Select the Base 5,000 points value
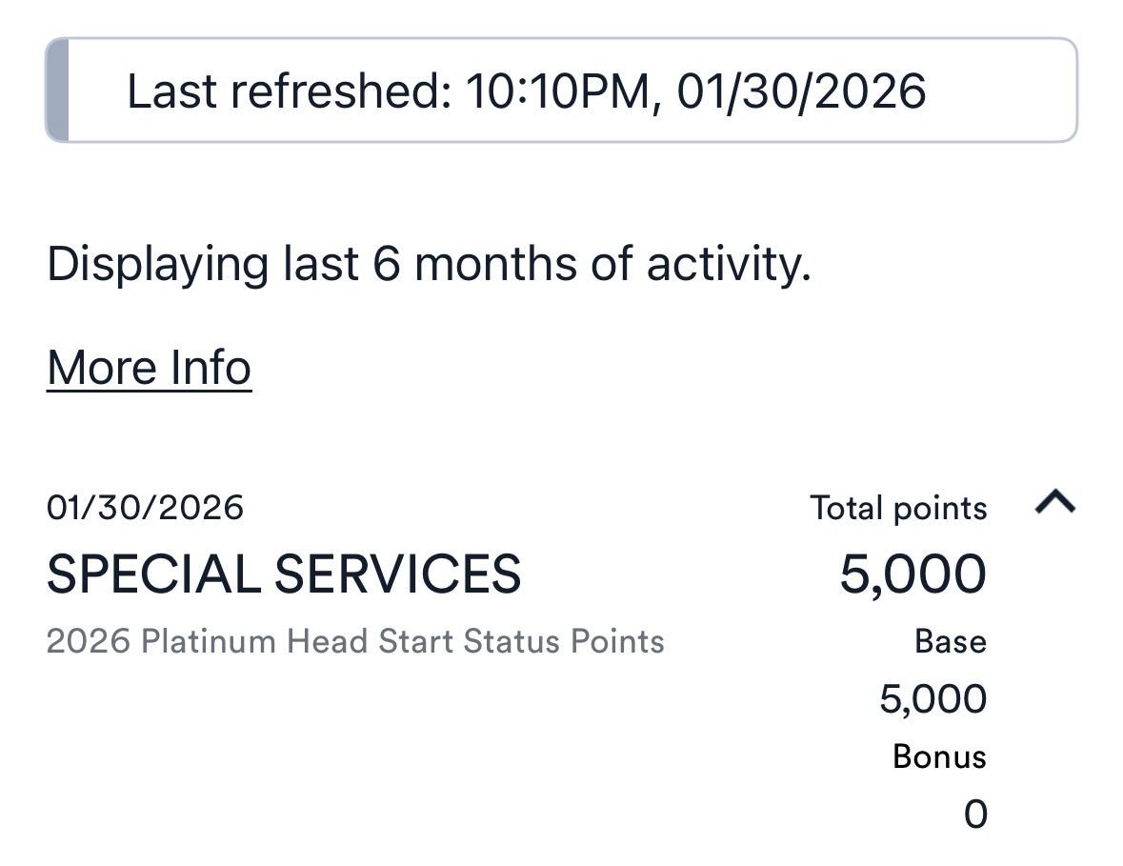Viewport: 1123px width, 866px height. pos(932,699)
